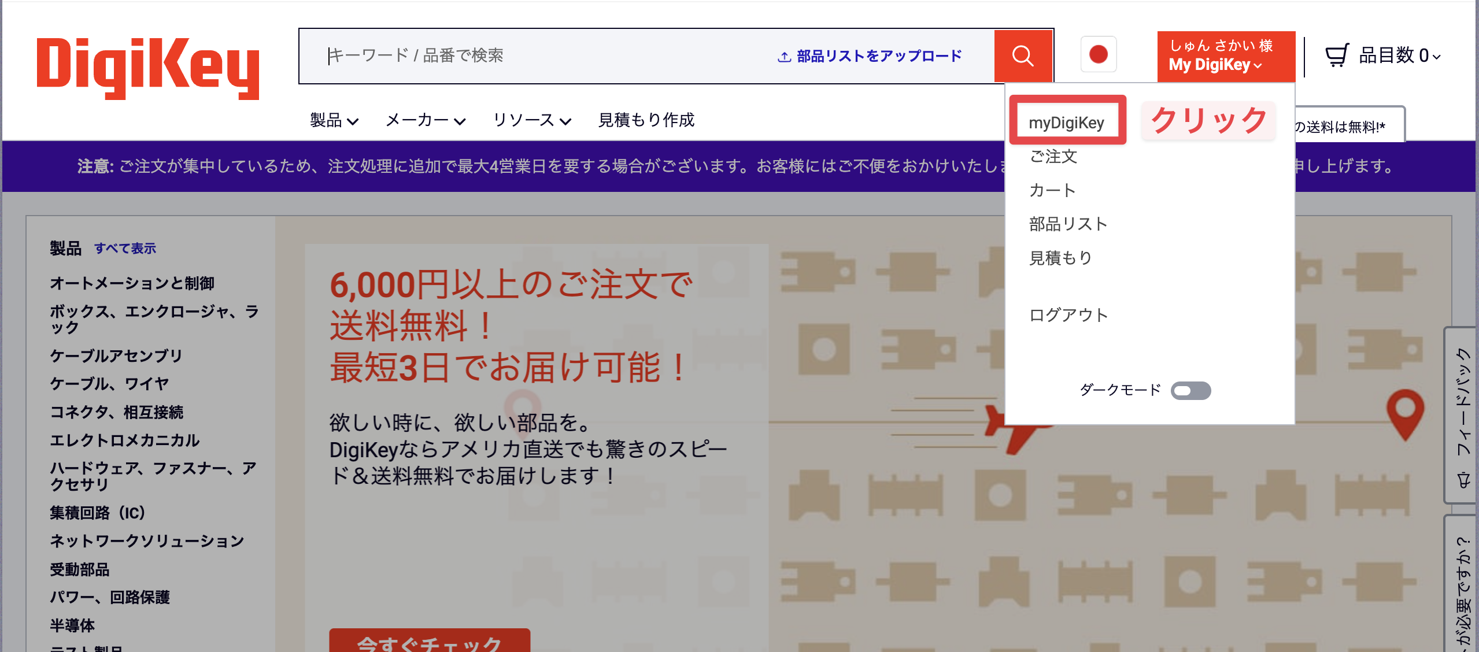Open the My DigiKey account dropdown
The width and height of the screenshot is (1479, 652).
[x=1225, y=56]
